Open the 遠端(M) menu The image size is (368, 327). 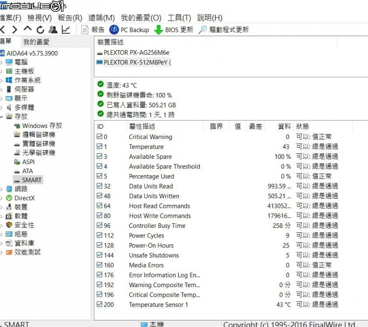[101, 17]
